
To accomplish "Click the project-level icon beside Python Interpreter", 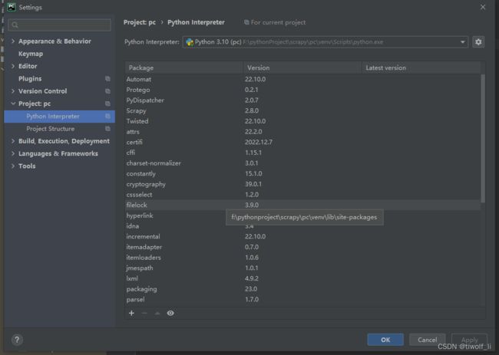I will click(x=107, y=117).
